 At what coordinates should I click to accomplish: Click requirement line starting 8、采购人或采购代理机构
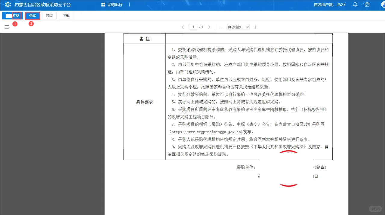241,140
